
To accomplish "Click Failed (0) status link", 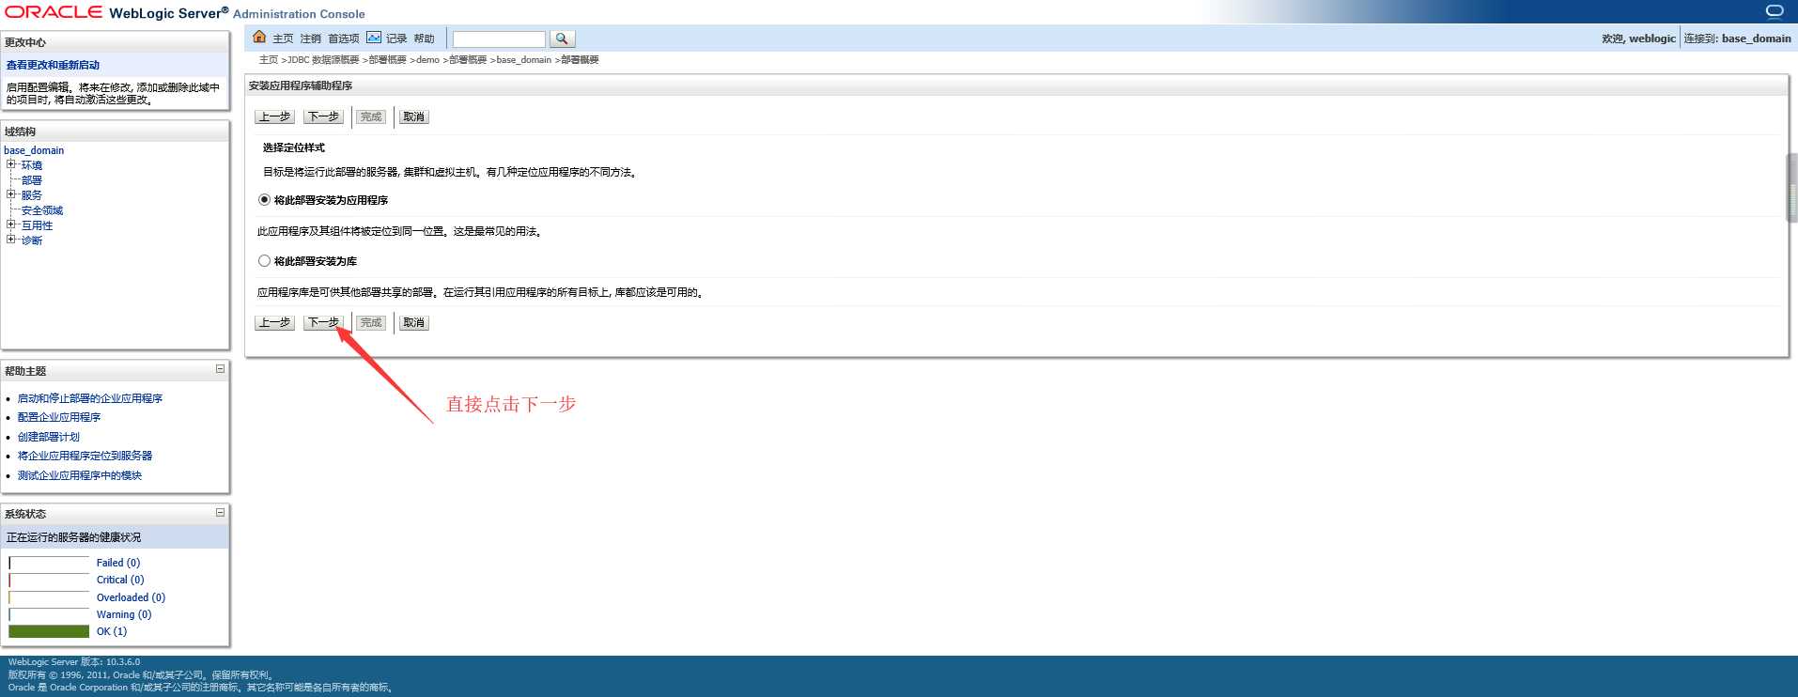I will (x=118, y=563).
